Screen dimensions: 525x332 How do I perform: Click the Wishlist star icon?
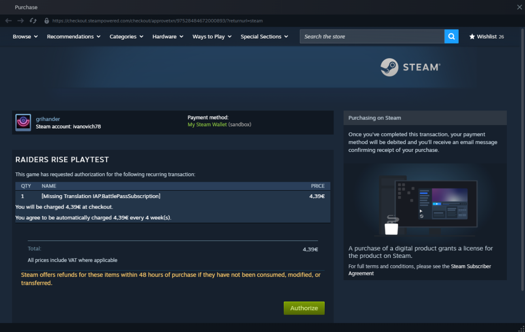472,36
